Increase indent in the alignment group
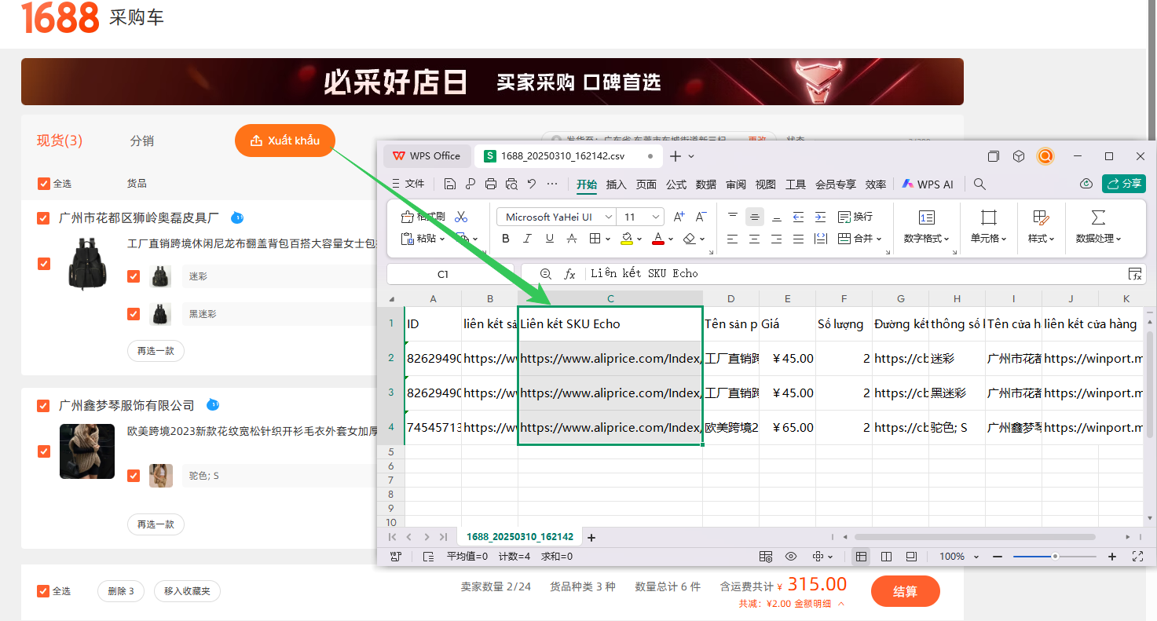1157x621 pixels. (x=820, y=217)
